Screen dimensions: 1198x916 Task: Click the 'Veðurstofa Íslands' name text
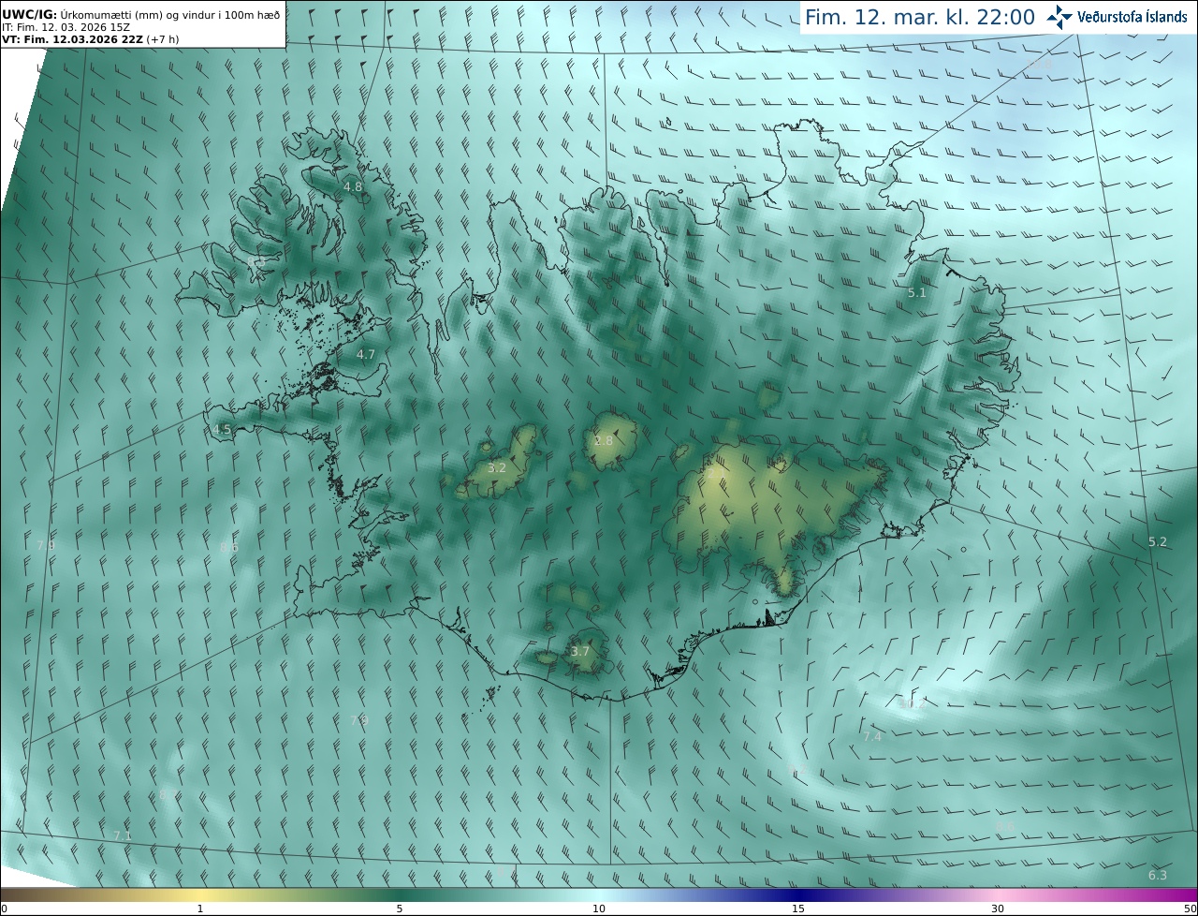click(x=1132, y=17)
